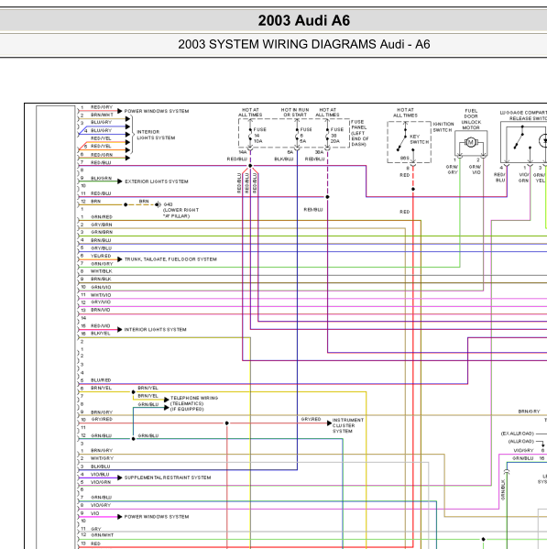
Task: Click the "BRN/BLU" wire label
Action: (101, 240)
